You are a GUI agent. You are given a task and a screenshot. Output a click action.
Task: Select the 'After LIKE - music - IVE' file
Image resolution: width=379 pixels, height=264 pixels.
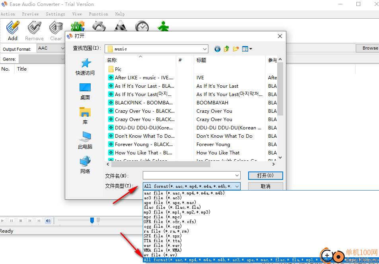(x=141, y=78)
